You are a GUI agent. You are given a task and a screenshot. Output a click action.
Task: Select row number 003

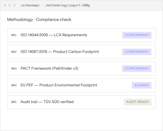[x=14, y=69]
